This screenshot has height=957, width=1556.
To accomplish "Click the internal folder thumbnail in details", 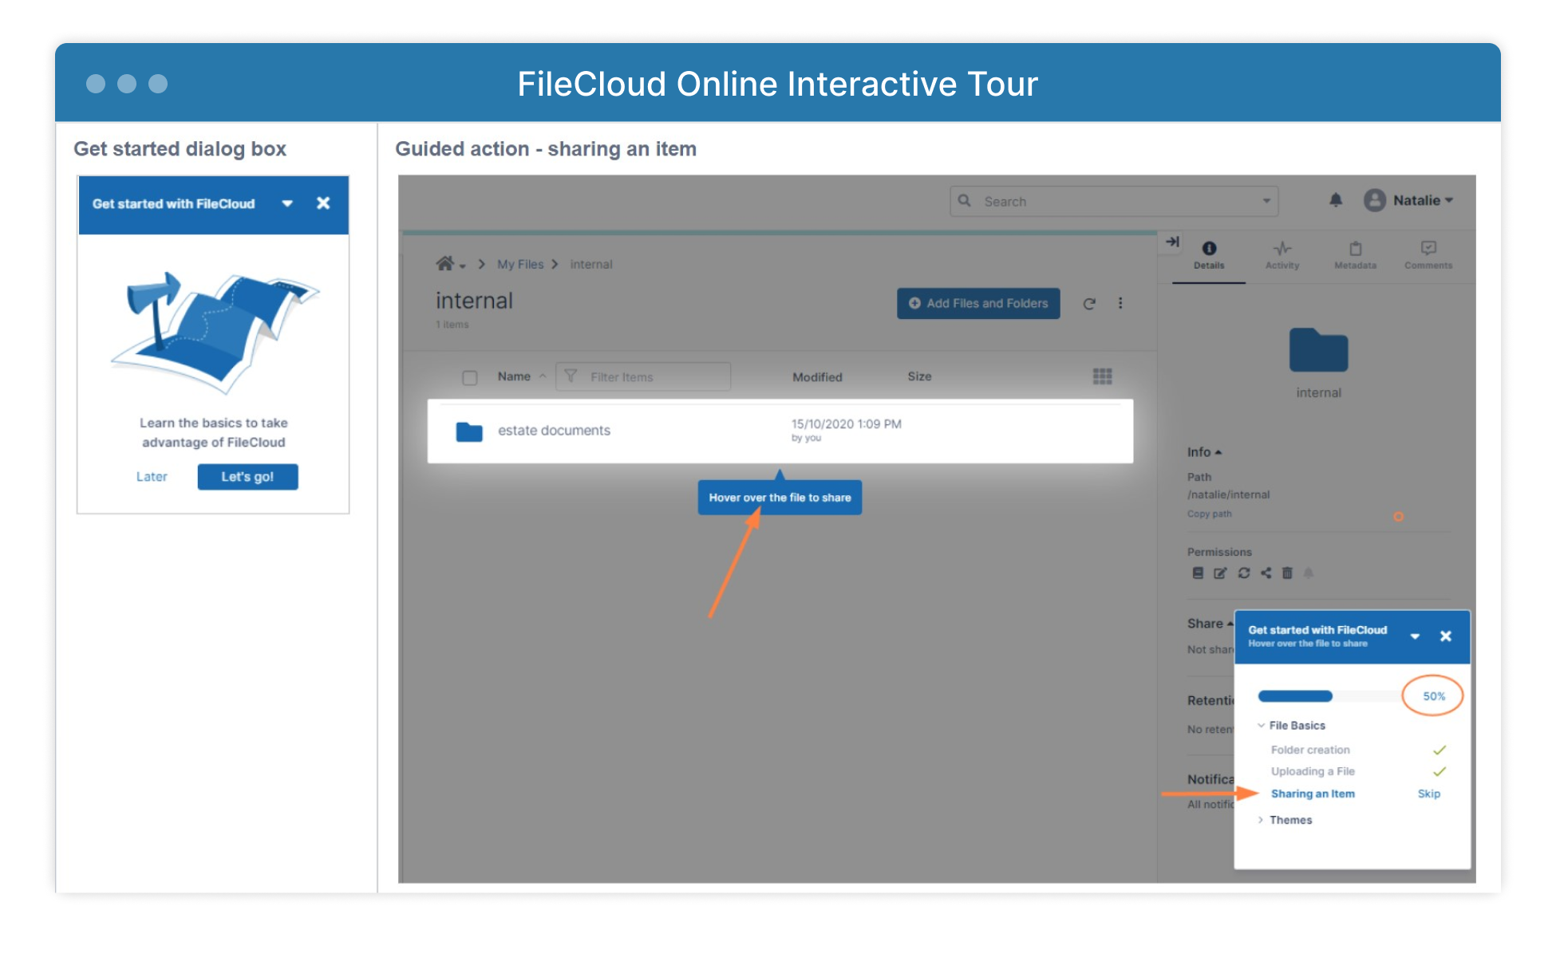I will (x=1318, y=349).
